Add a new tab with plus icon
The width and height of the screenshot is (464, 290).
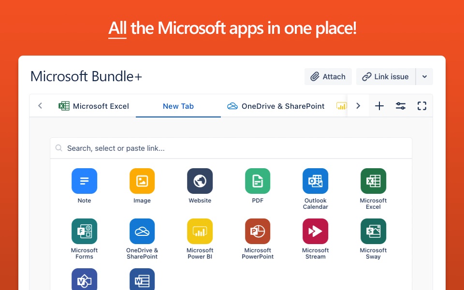point(379,106)
